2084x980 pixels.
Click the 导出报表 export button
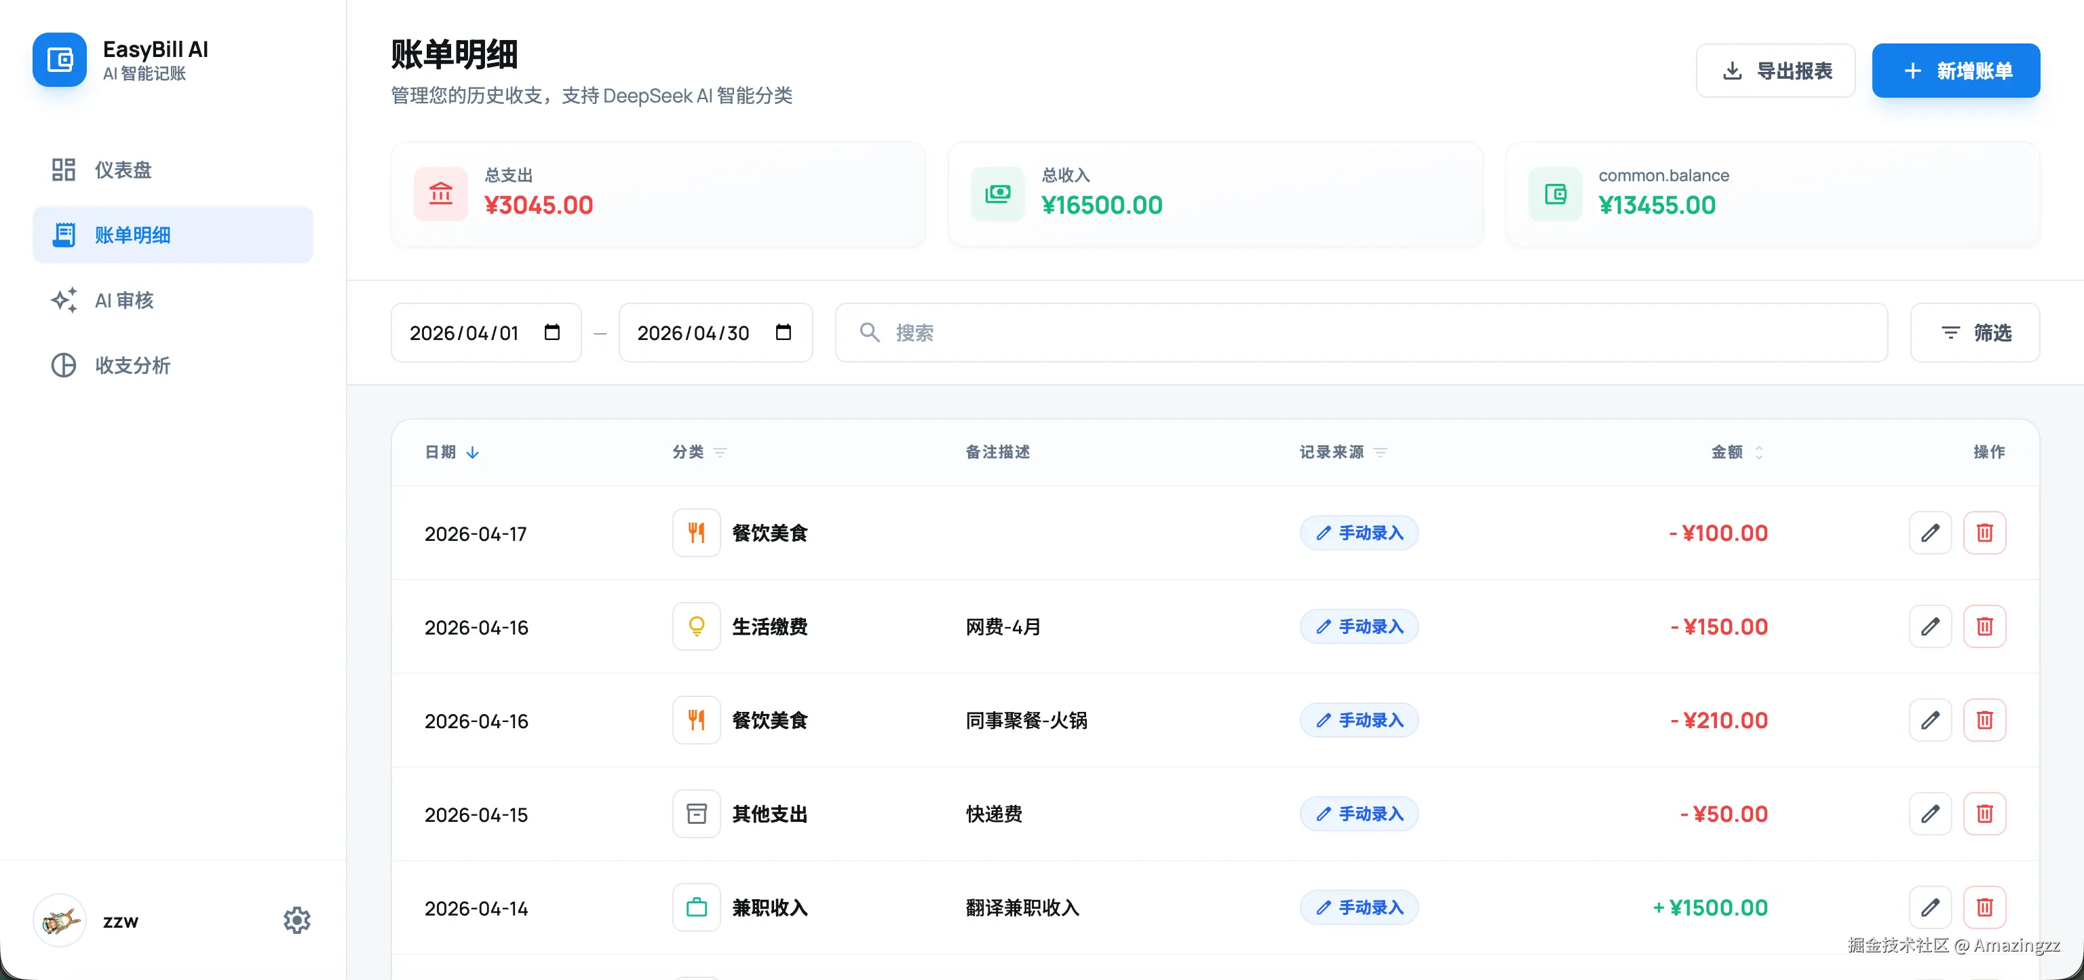click(1775, 71)
